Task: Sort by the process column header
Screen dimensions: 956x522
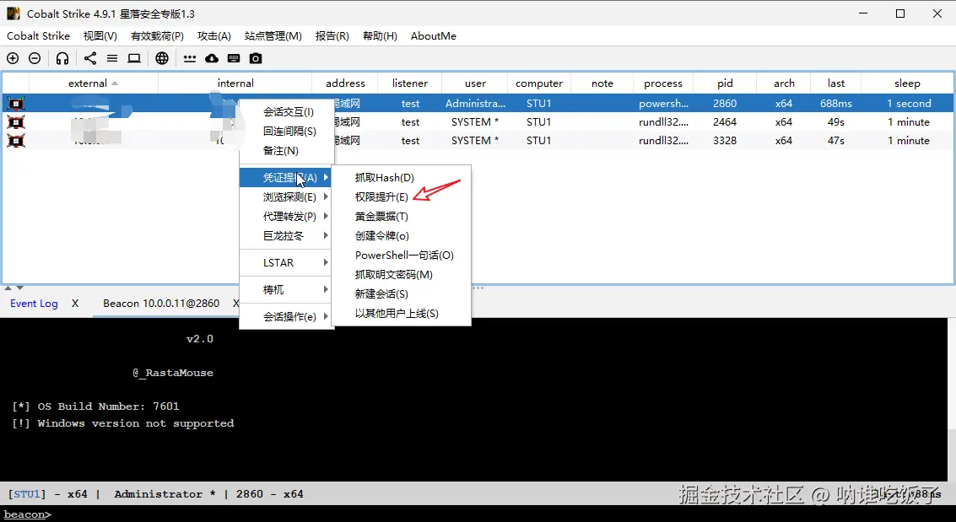Action: [662, 83]
